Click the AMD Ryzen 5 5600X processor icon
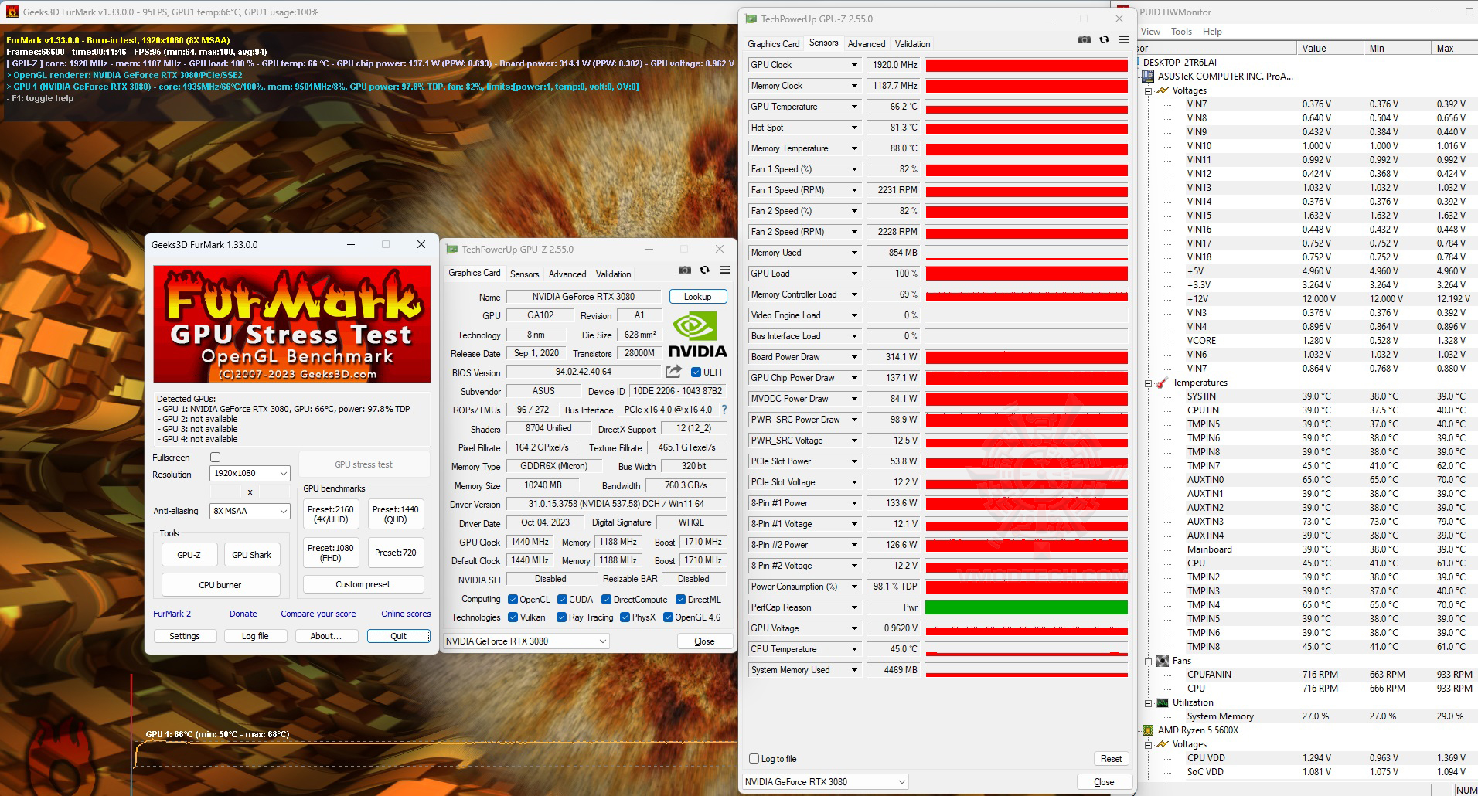This screenshot has height=796, width=1478. [1148, 730]
